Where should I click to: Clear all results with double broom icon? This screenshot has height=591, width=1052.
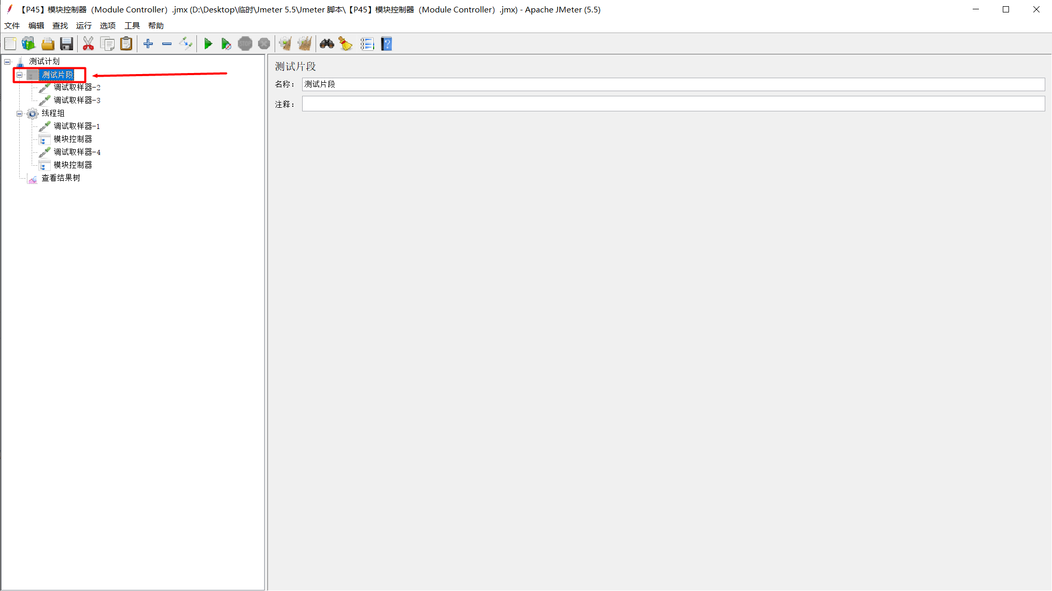pyautogui.click(x=305, y=44)
